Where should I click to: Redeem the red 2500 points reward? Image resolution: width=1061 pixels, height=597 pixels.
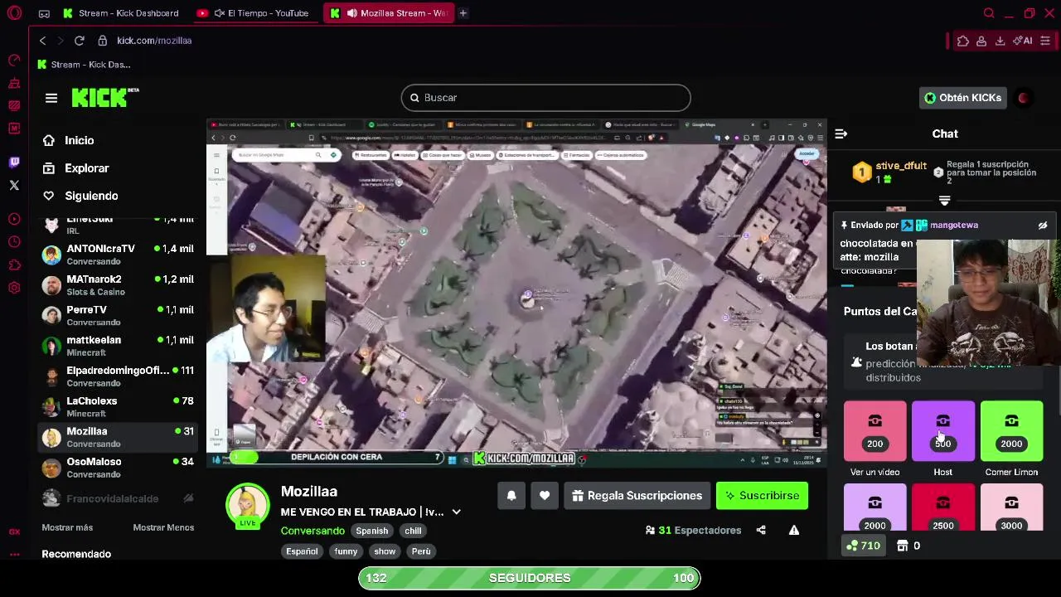pos(943,507)
